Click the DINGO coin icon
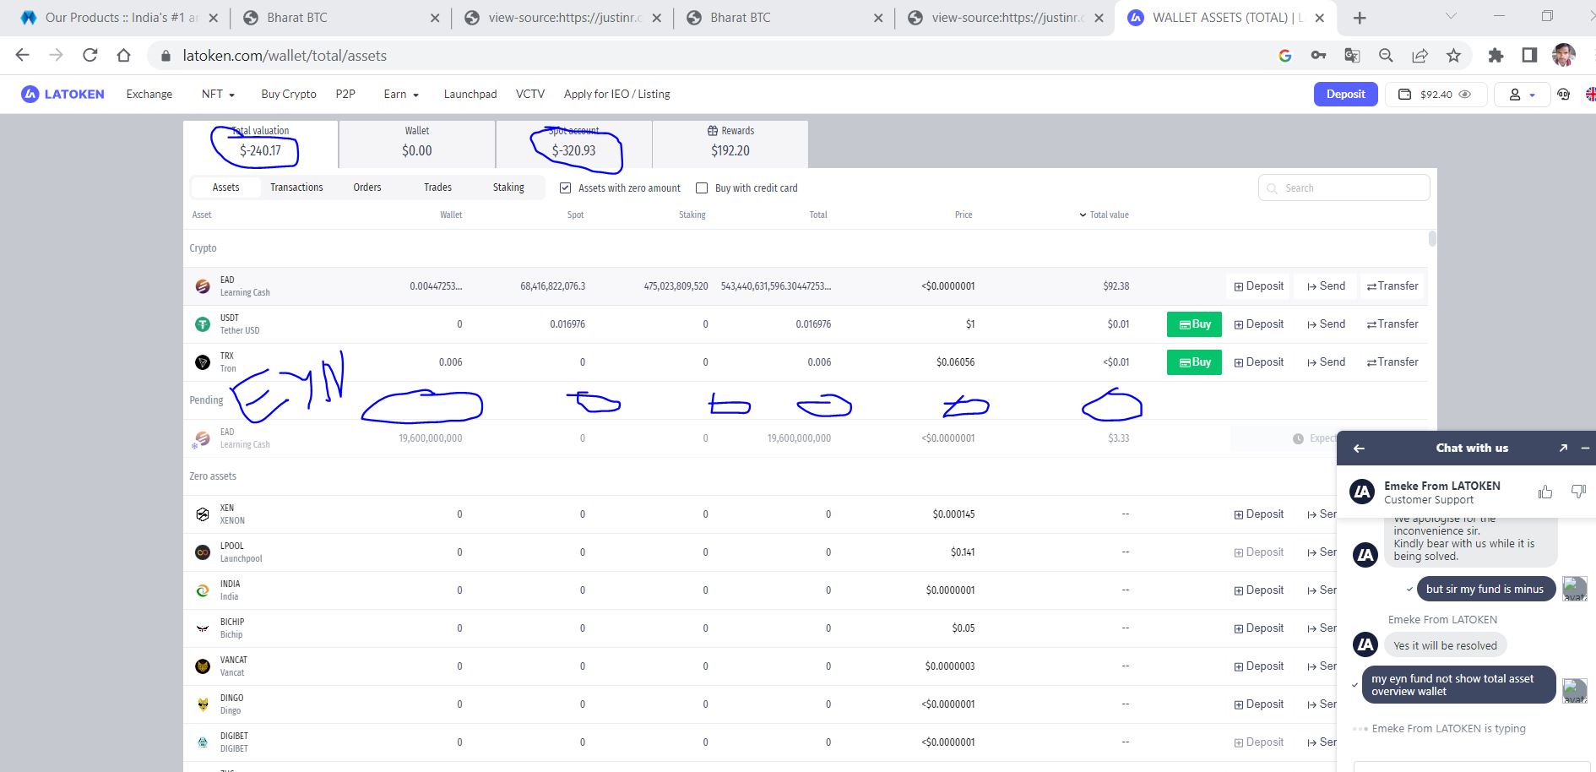1596x772 pixels. coord(203,704)
